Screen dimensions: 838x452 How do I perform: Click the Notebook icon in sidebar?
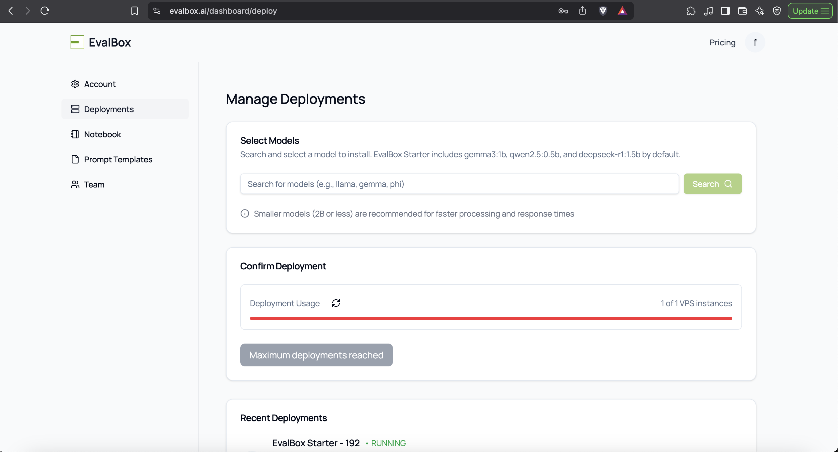pyautogui.click(x=75, y=134)
